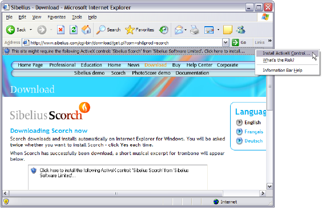
Task: Open the Edit menu
Action: point(22,17)
